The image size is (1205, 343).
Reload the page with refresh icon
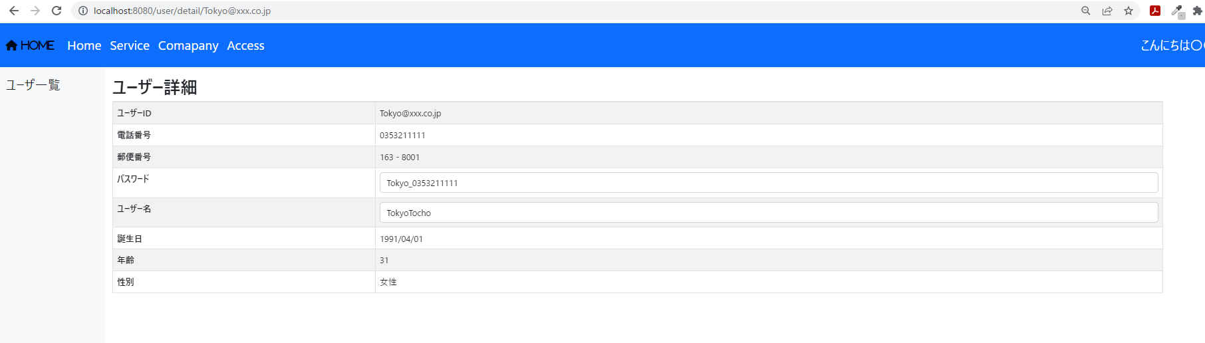pos(57,11)
